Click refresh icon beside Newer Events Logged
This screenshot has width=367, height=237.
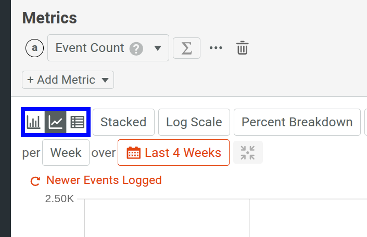[x=35, y=181]
